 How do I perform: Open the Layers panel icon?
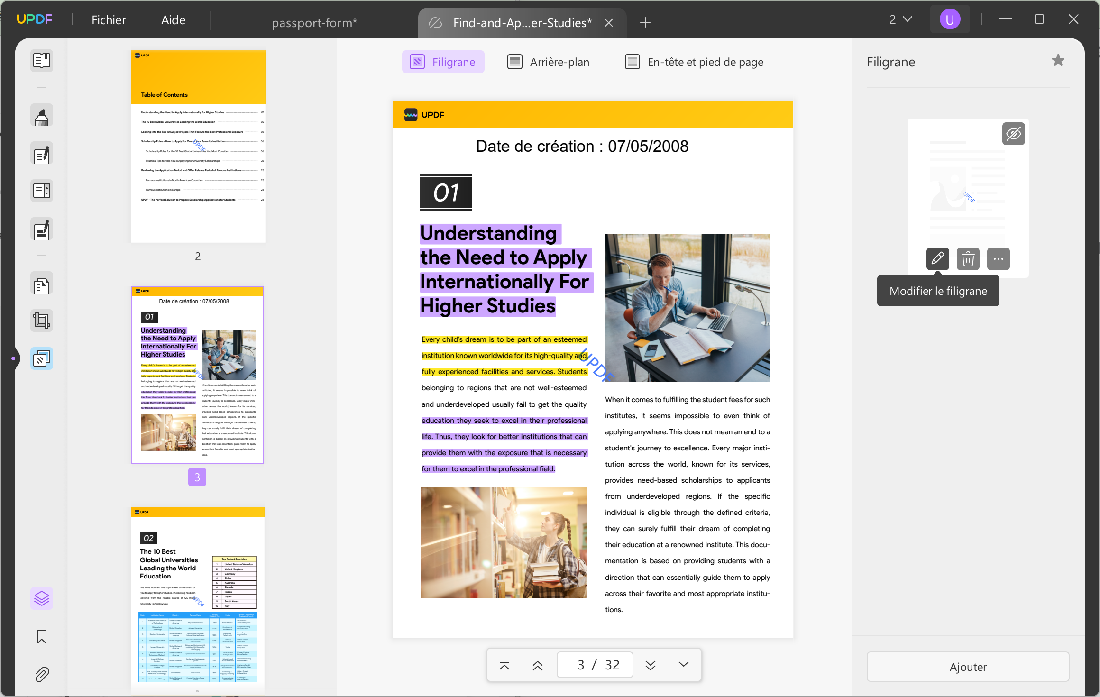pos(42,598)
